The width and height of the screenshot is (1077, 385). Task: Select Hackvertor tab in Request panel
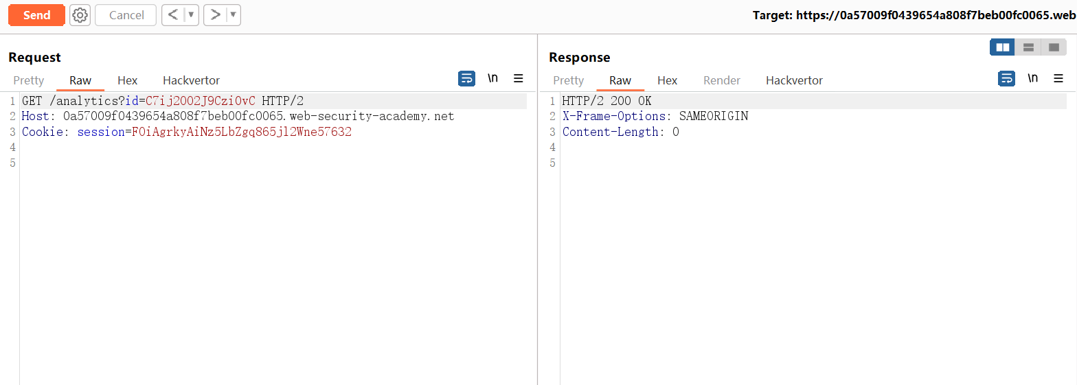click(x=191, y=80)
